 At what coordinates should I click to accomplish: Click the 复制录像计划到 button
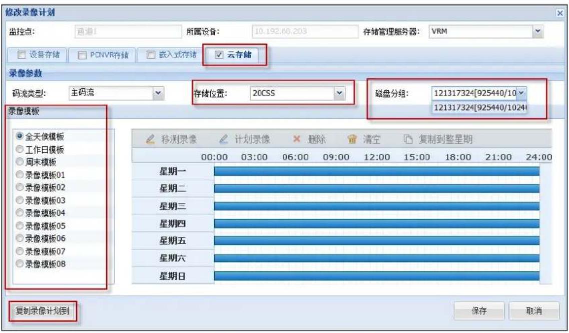[x=43, y=311]
